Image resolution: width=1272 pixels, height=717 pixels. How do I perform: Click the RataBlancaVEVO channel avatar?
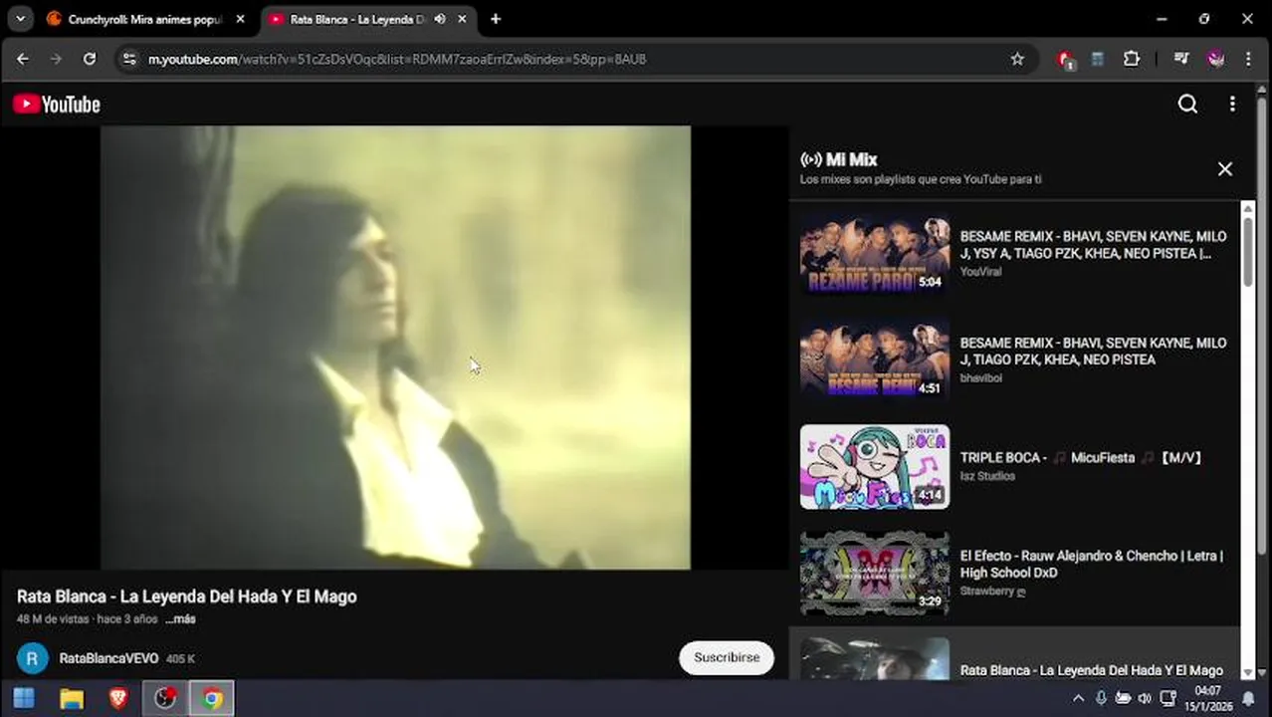[33, 658]
